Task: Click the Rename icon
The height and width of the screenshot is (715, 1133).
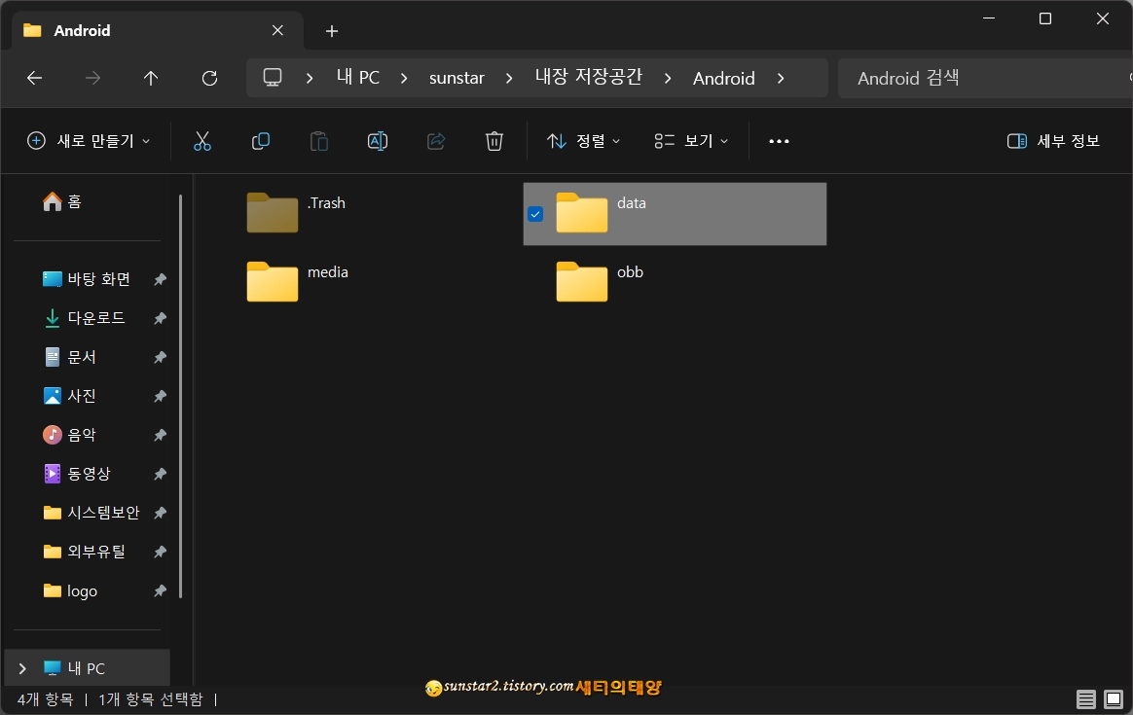Action: click(378, 141)
